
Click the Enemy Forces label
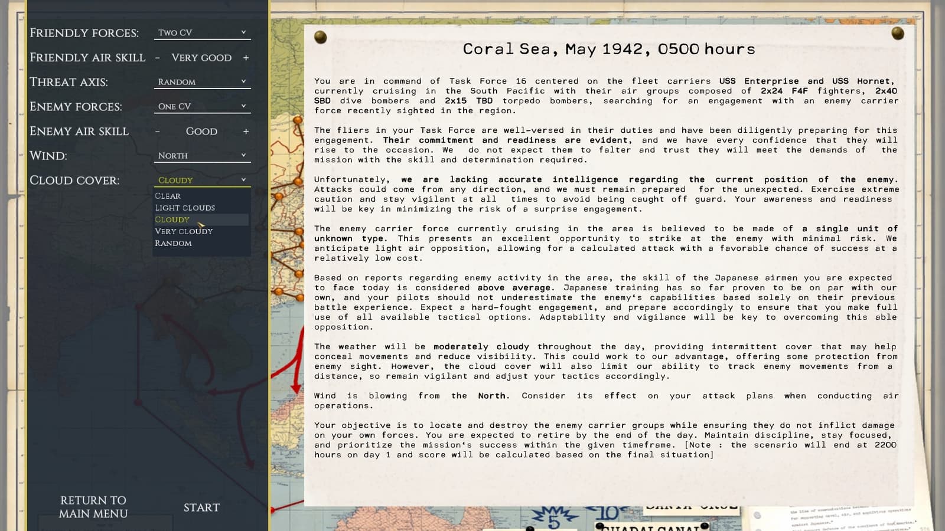(x=76, y=107)
